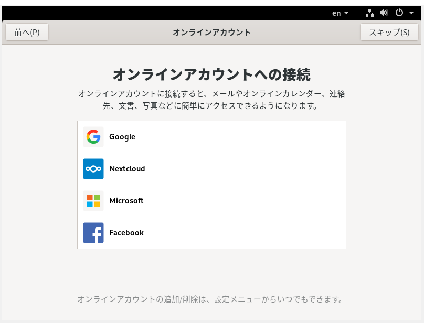The width and height of the screenshot is (424, 323).
Task: Go back with the 前へ(P) button
Action: [x=27, y=32]
